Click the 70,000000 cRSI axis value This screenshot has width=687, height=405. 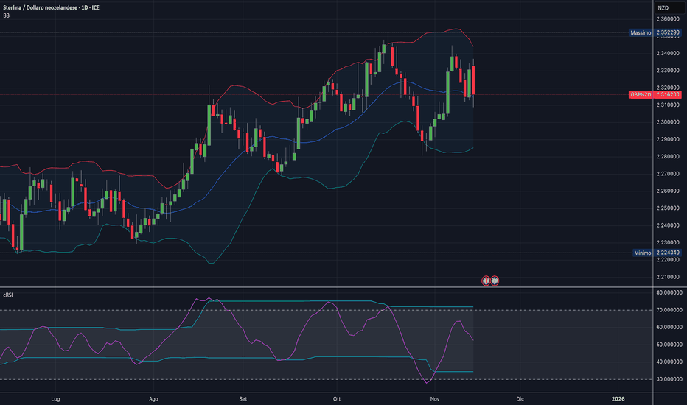(x=669, y=310)
